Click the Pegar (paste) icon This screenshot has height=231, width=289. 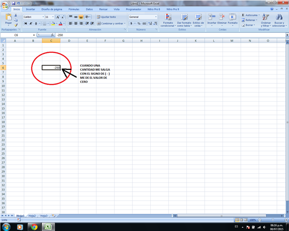(9, 17)
